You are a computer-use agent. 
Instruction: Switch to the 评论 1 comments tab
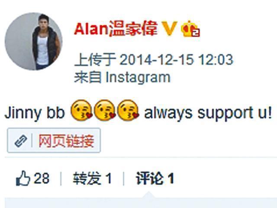coord(155,178)
